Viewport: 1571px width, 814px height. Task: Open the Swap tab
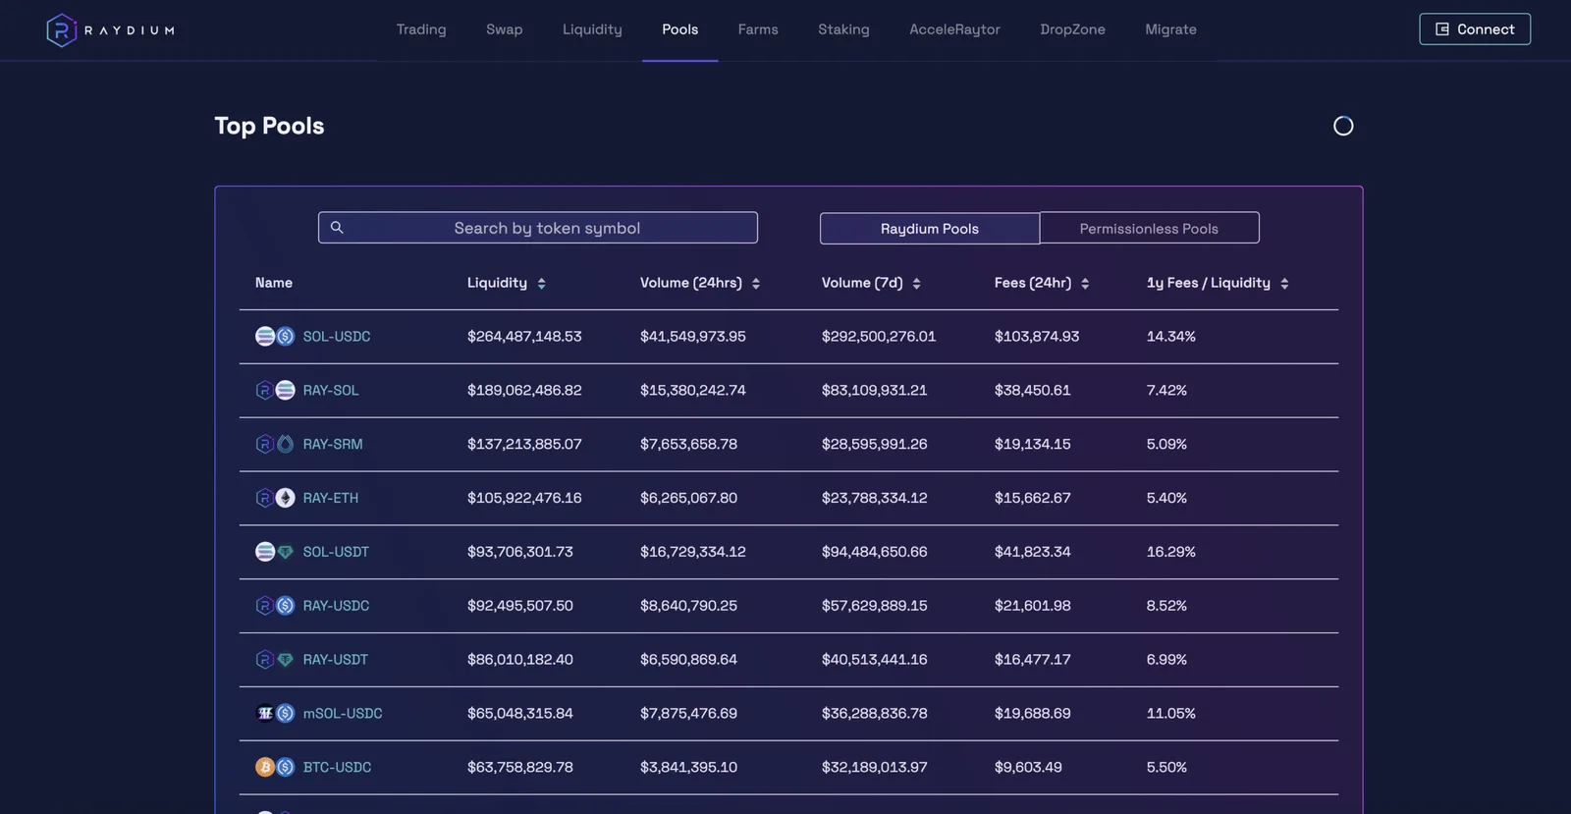click(x=505, y=29)
